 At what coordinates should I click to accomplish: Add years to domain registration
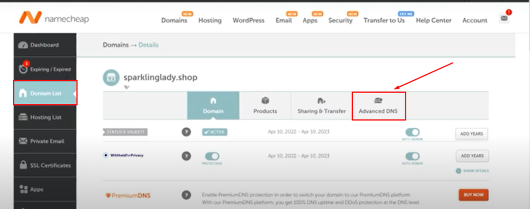(x=472, y=134)
